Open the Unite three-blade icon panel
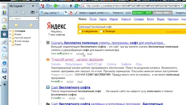This screenshot has height=105, width=186. [4, 78]
